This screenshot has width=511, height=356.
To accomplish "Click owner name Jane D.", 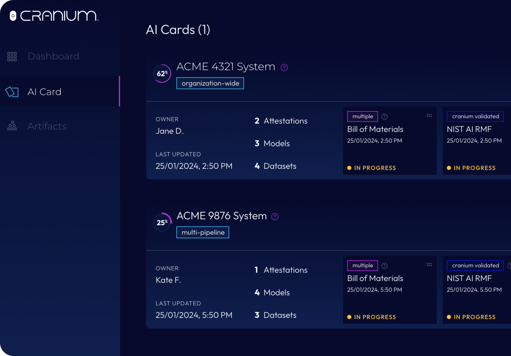I will click(x=169, y=131).
